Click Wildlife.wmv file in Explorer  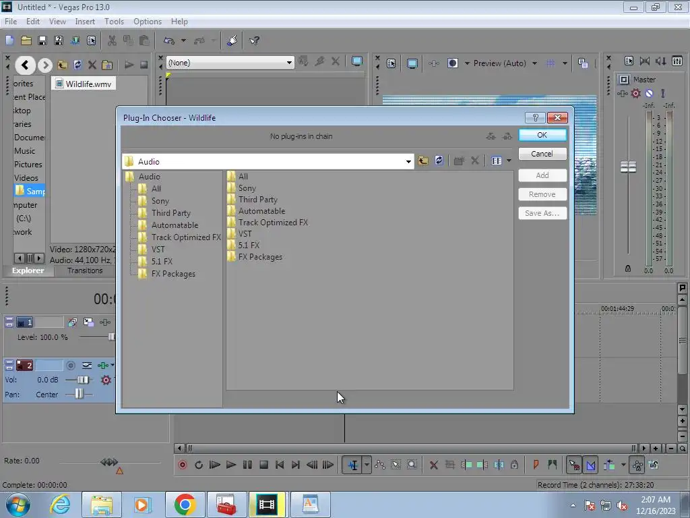point(84,84)
